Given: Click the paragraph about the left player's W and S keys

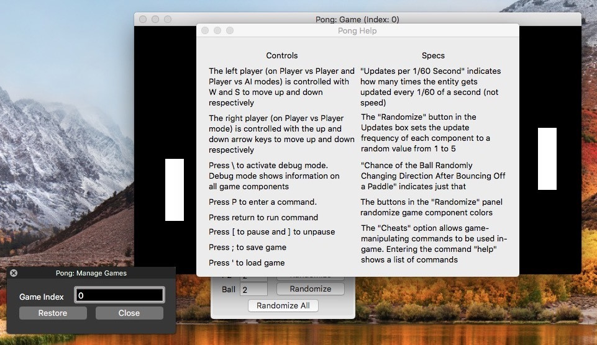Looking at the screenshot, I should (281, 87).
